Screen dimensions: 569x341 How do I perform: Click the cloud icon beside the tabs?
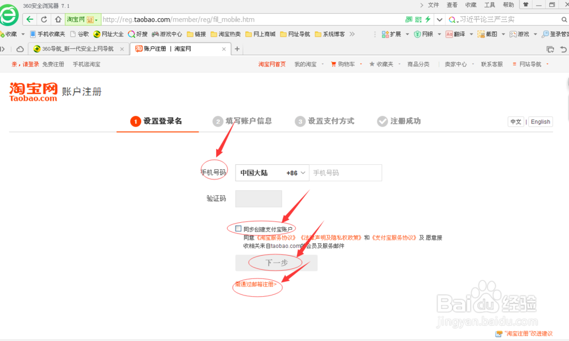[x=20, y=49]
